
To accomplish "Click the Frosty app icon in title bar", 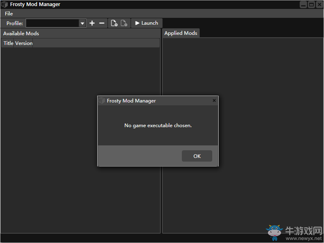I will click(4, 4).
